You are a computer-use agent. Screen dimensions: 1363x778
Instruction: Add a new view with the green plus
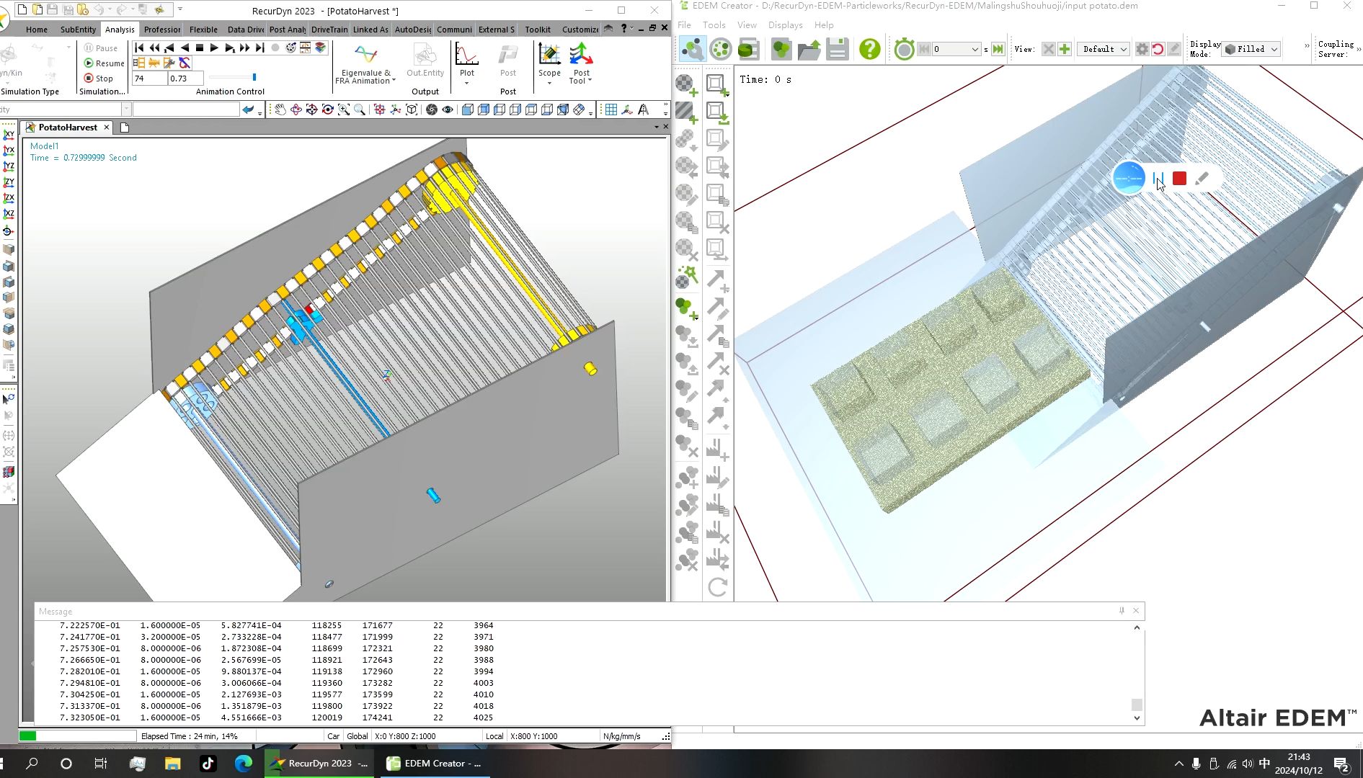[1064, 49]
